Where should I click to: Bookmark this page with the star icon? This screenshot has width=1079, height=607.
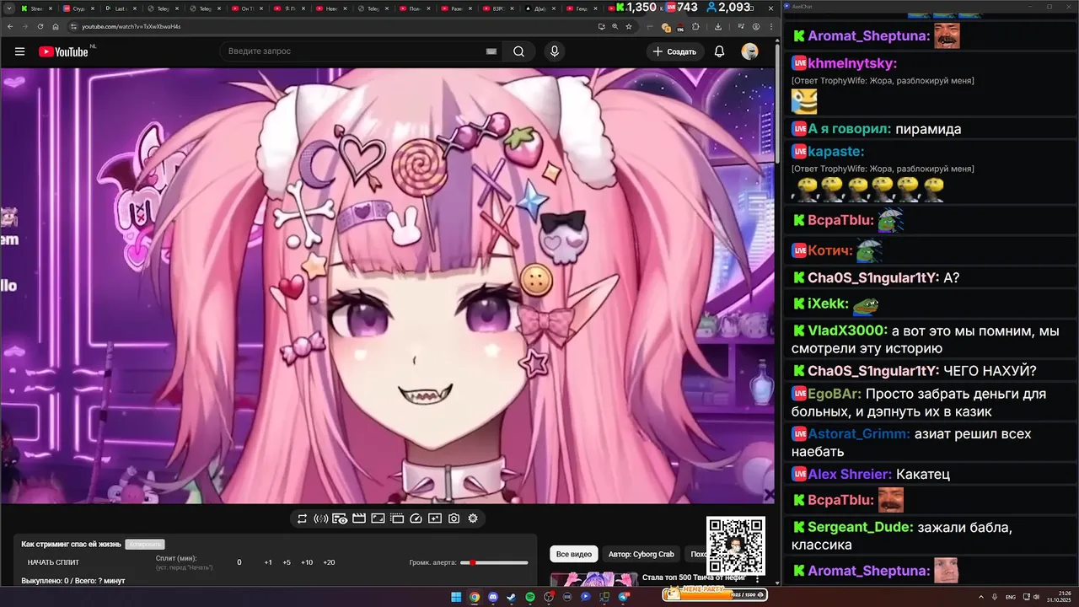629,26
